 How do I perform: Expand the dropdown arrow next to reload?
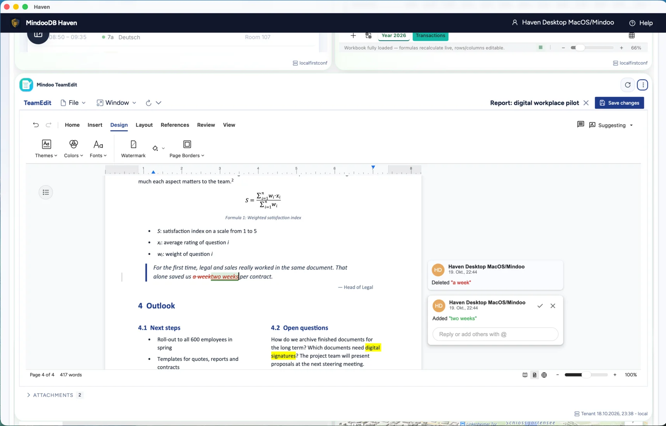coord(159,103)
